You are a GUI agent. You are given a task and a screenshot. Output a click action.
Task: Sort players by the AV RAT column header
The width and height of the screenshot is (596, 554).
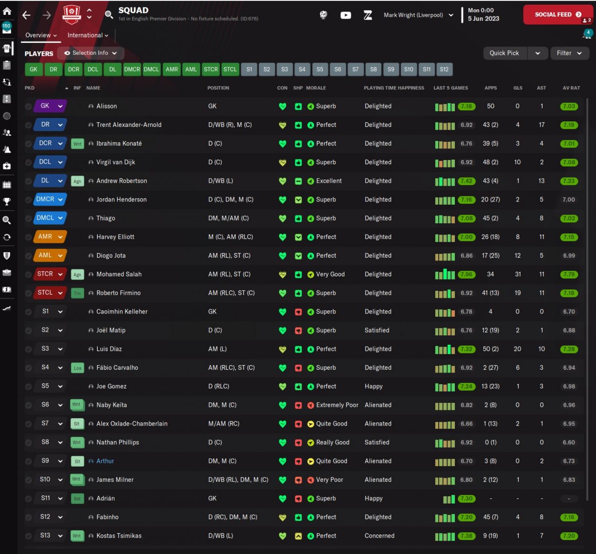coord(571,88)
